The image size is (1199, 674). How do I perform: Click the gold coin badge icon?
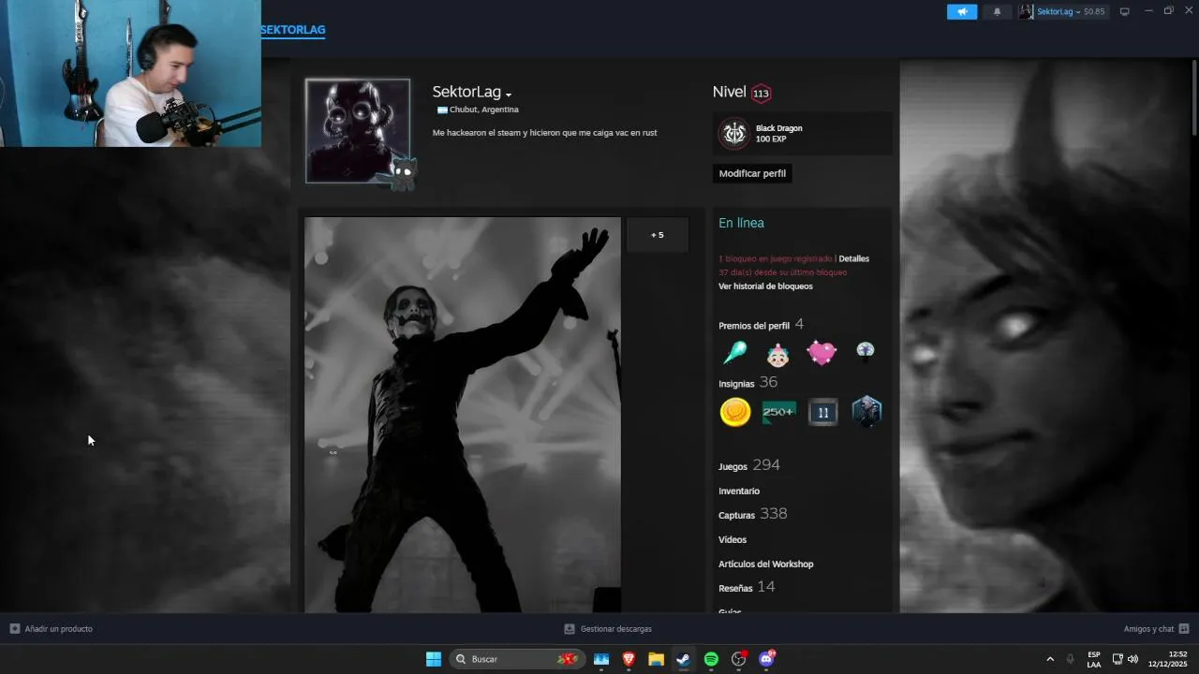pyautogui.click(x=735, y=412)
